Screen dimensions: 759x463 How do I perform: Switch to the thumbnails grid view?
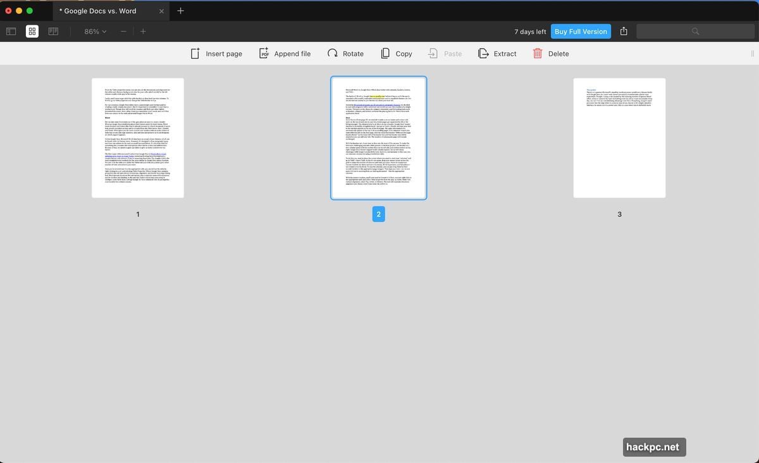click(32, 30)
